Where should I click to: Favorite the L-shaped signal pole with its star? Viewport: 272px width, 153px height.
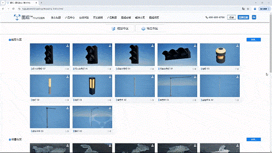click(x=193, y=100)
